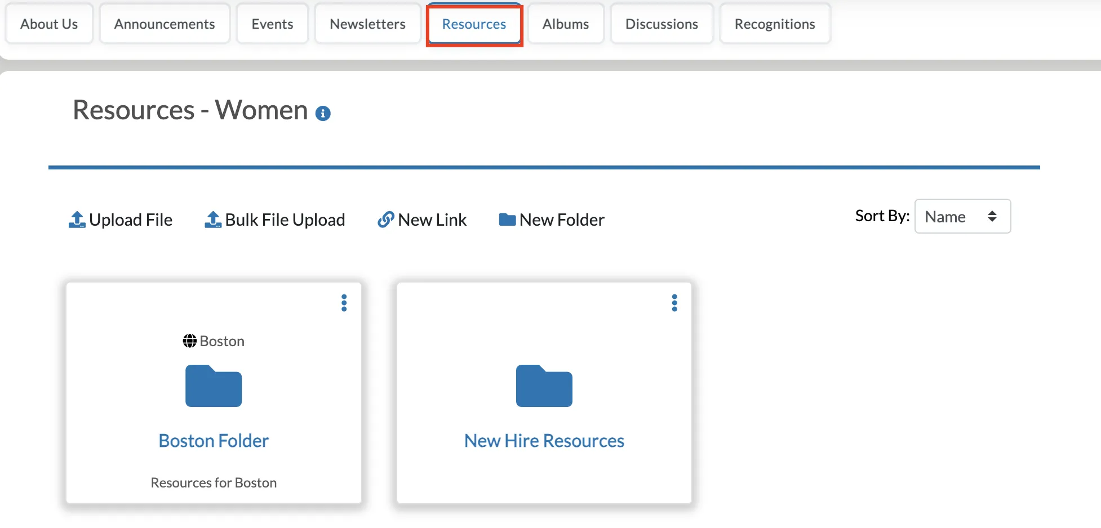Click the 'Sort By:' label

click(x=882, y=216)
